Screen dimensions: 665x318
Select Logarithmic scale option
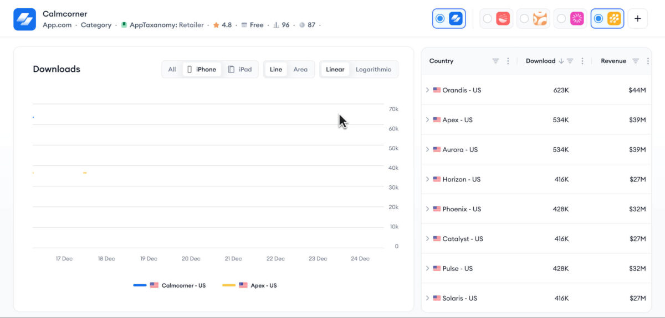373,70
